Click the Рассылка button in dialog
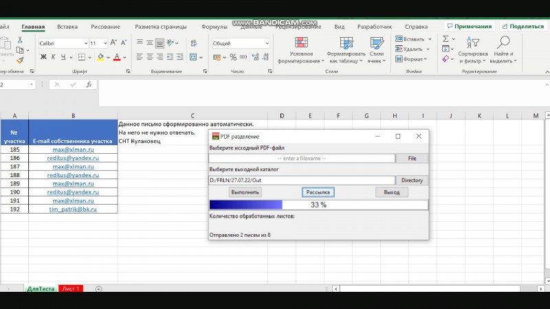This screenshot has width=550, height=309. tap(318, 192)
